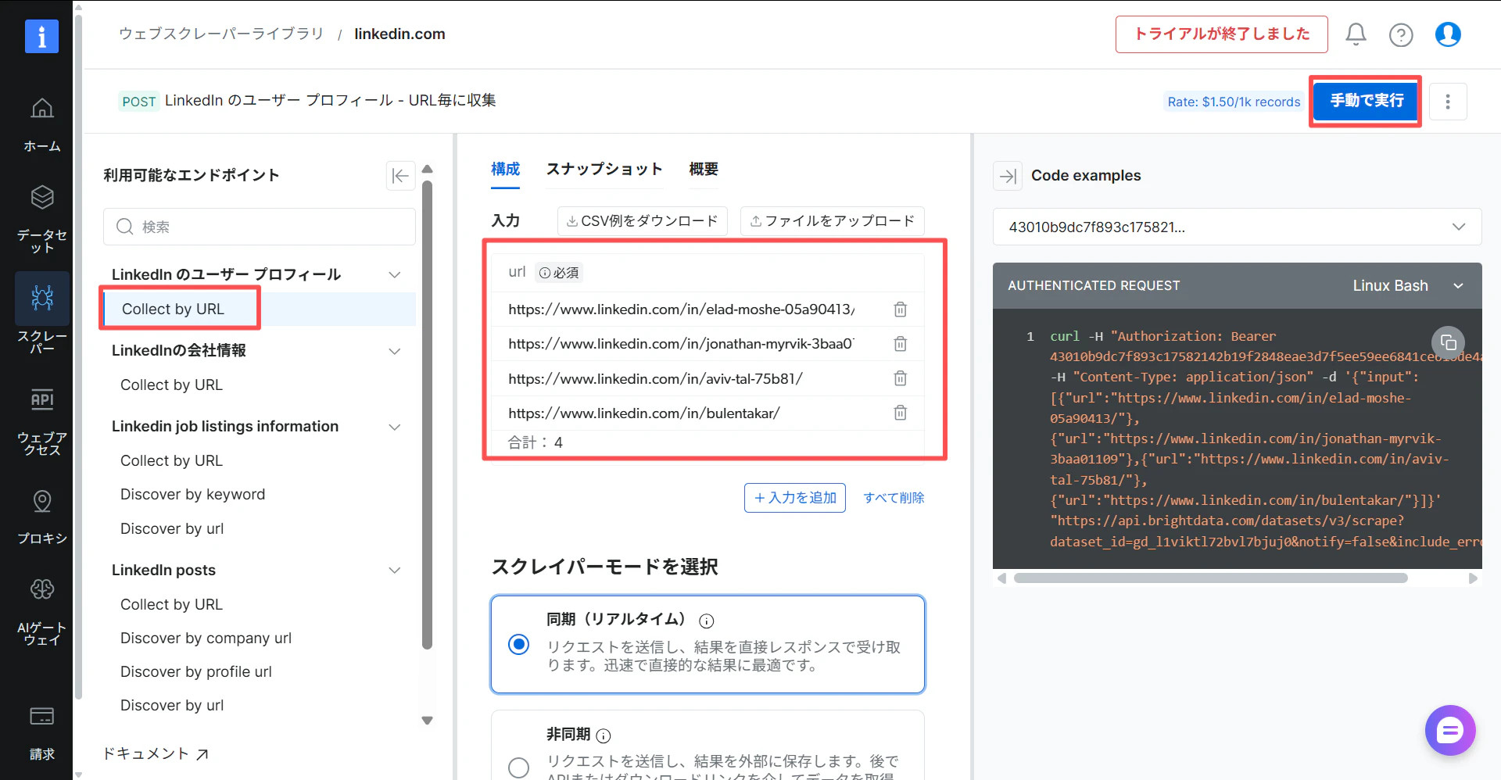Click the blue info logo icon
1501x780 pixels.
coord(41,36)
